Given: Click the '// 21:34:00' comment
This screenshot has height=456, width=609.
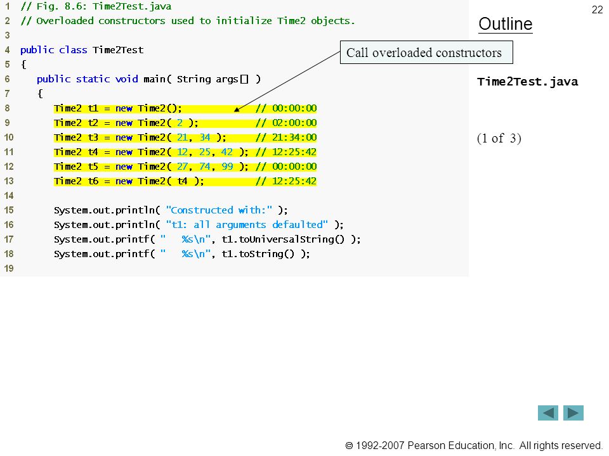Looking at the screenshot, I should (x=286, y=137).
